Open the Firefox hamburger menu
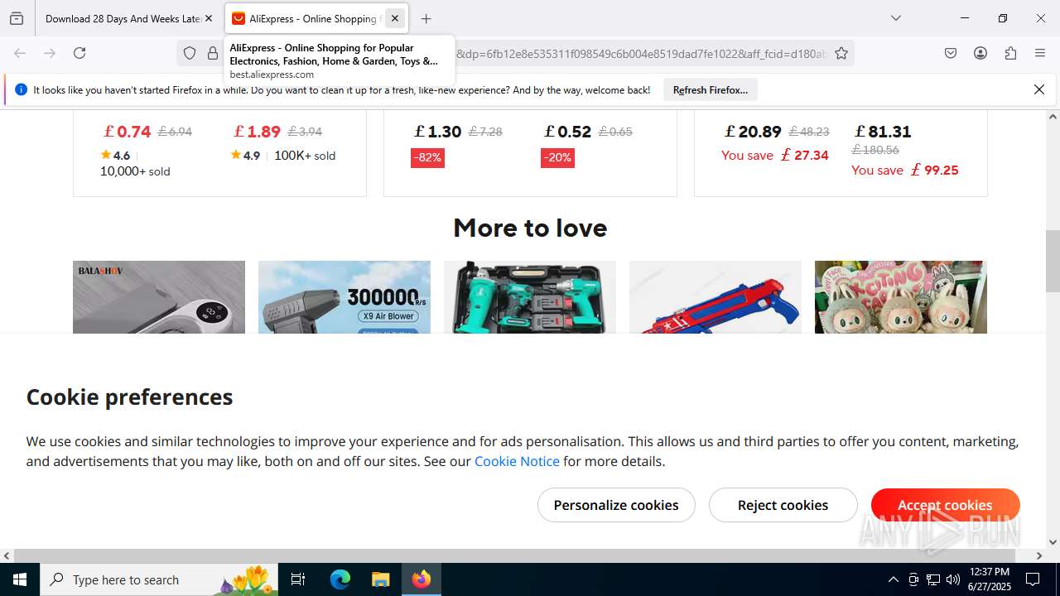 tap(1040, 53)
